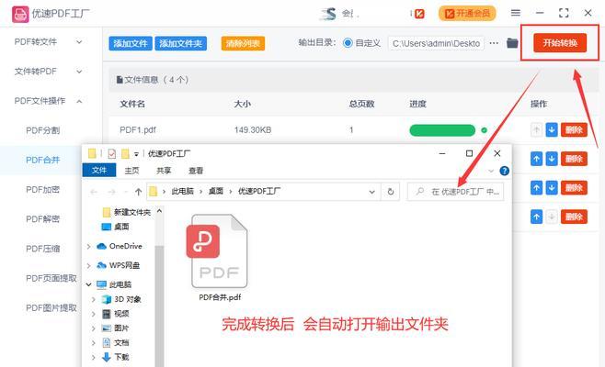Click the 删除 button in the fourth file row
605x367 pixels.
coord(574,217)
